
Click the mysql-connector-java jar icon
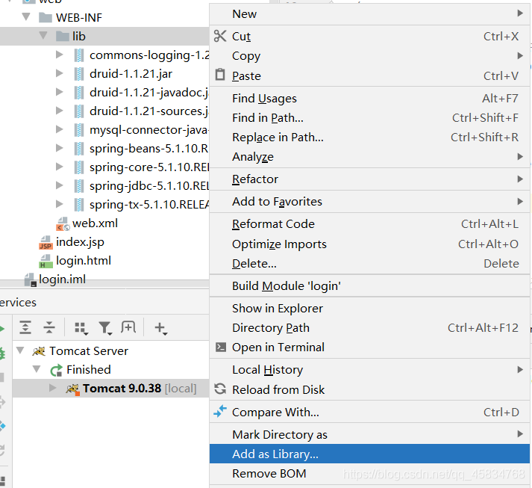point(78,130)
